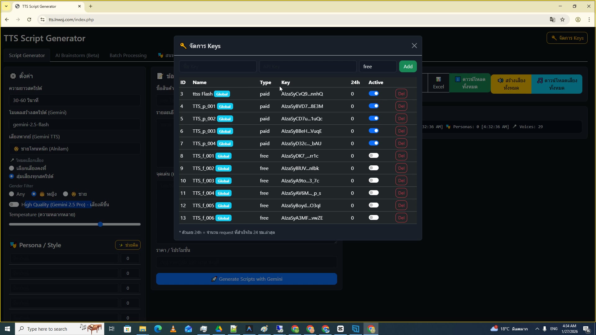Switch to the Batch Processing tab
The image size is (596, 335).
128,55
